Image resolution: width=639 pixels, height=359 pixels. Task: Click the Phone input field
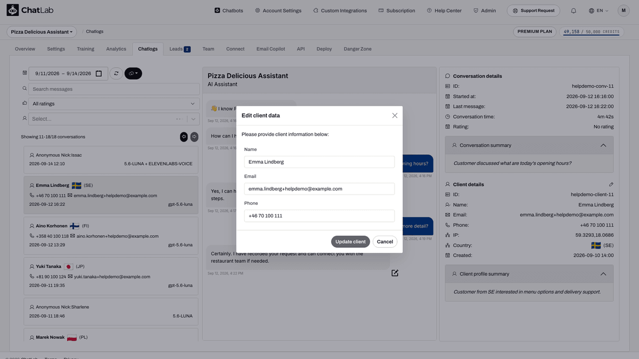point(319,216)
